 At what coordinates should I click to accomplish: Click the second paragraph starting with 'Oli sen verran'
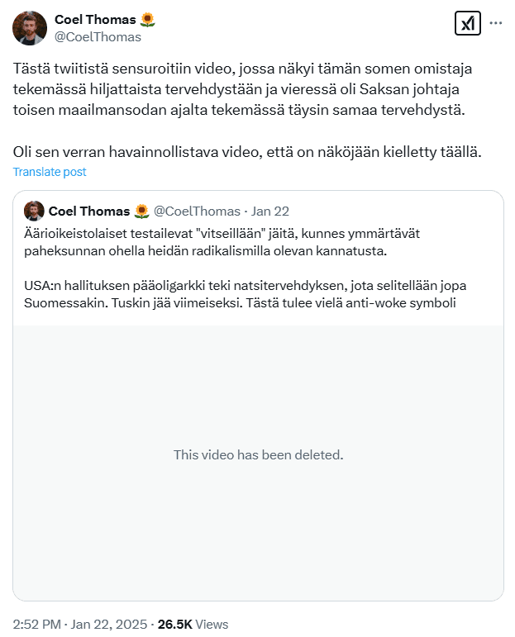pos(247,152)
